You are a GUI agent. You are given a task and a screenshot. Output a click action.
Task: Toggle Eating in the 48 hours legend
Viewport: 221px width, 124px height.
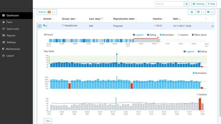[x=151, y=35]
